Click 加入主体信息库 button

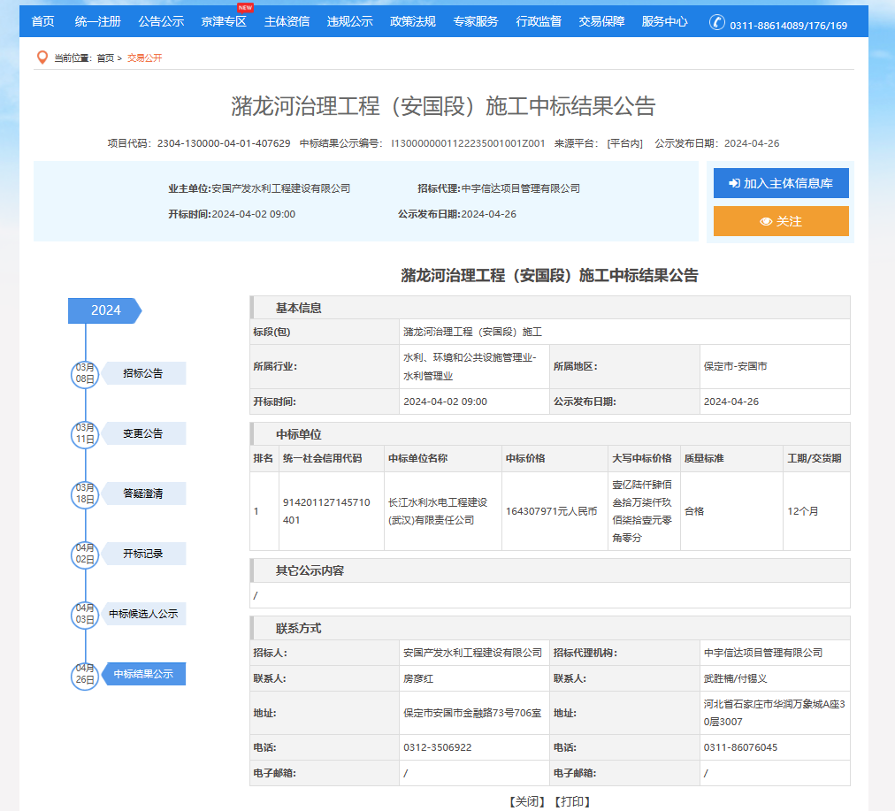pyautogui.click(x=780, y=183)
